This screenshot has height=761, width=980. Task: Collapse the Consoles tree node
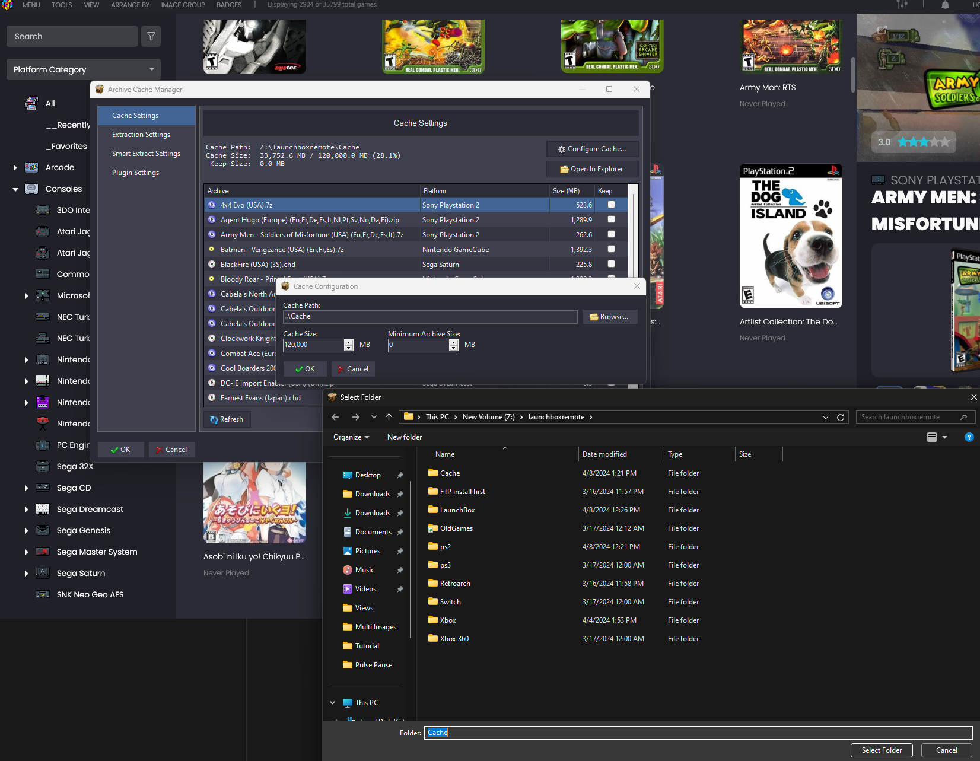15,189
